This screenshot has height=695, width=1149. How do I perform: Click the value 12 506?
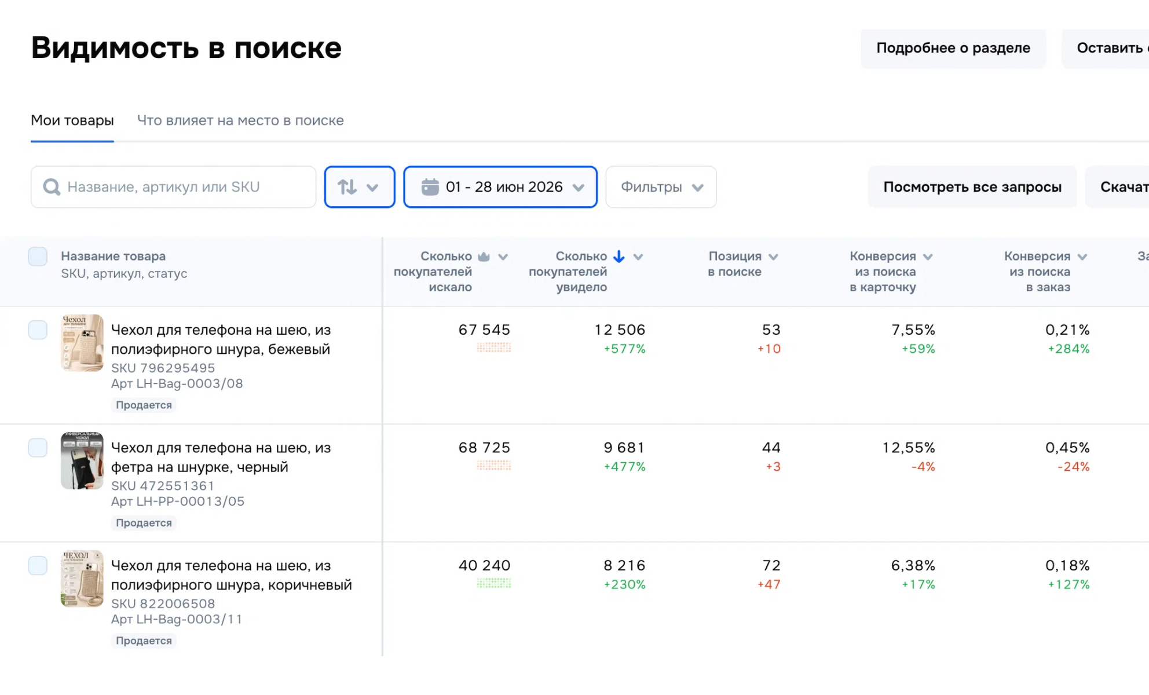pyautogui.click(x=620, y=330)
